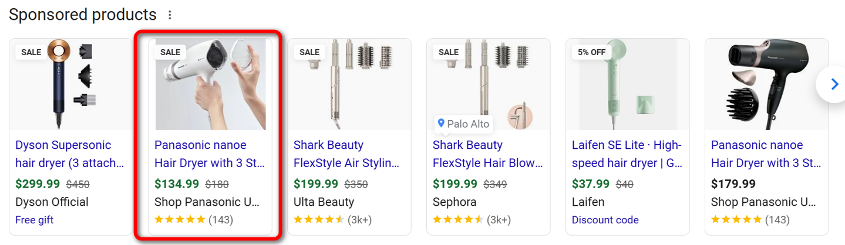This screenshot has width=845, height=245.
Task: Click the $179.99 Panasonic price
Action: (733, 184)
